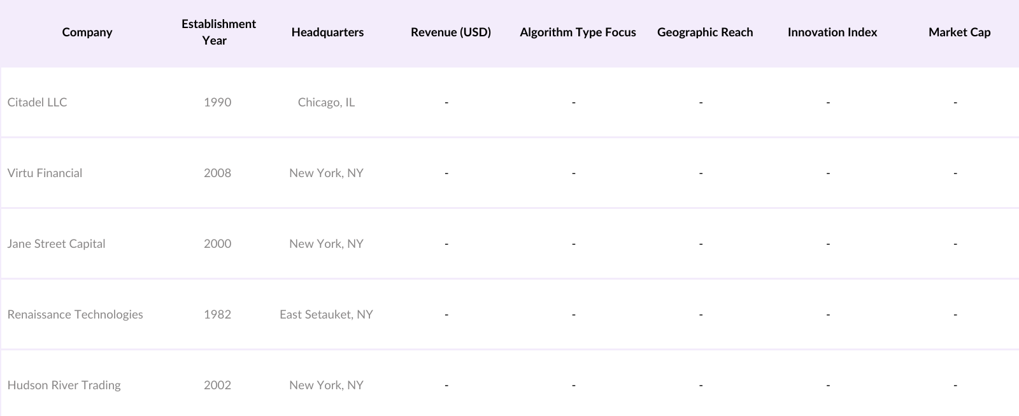This screenshot has width=1019, height=416.
Task: Select the Innovation Index column header
Action: pyautogui.click(x=832, y=32)
